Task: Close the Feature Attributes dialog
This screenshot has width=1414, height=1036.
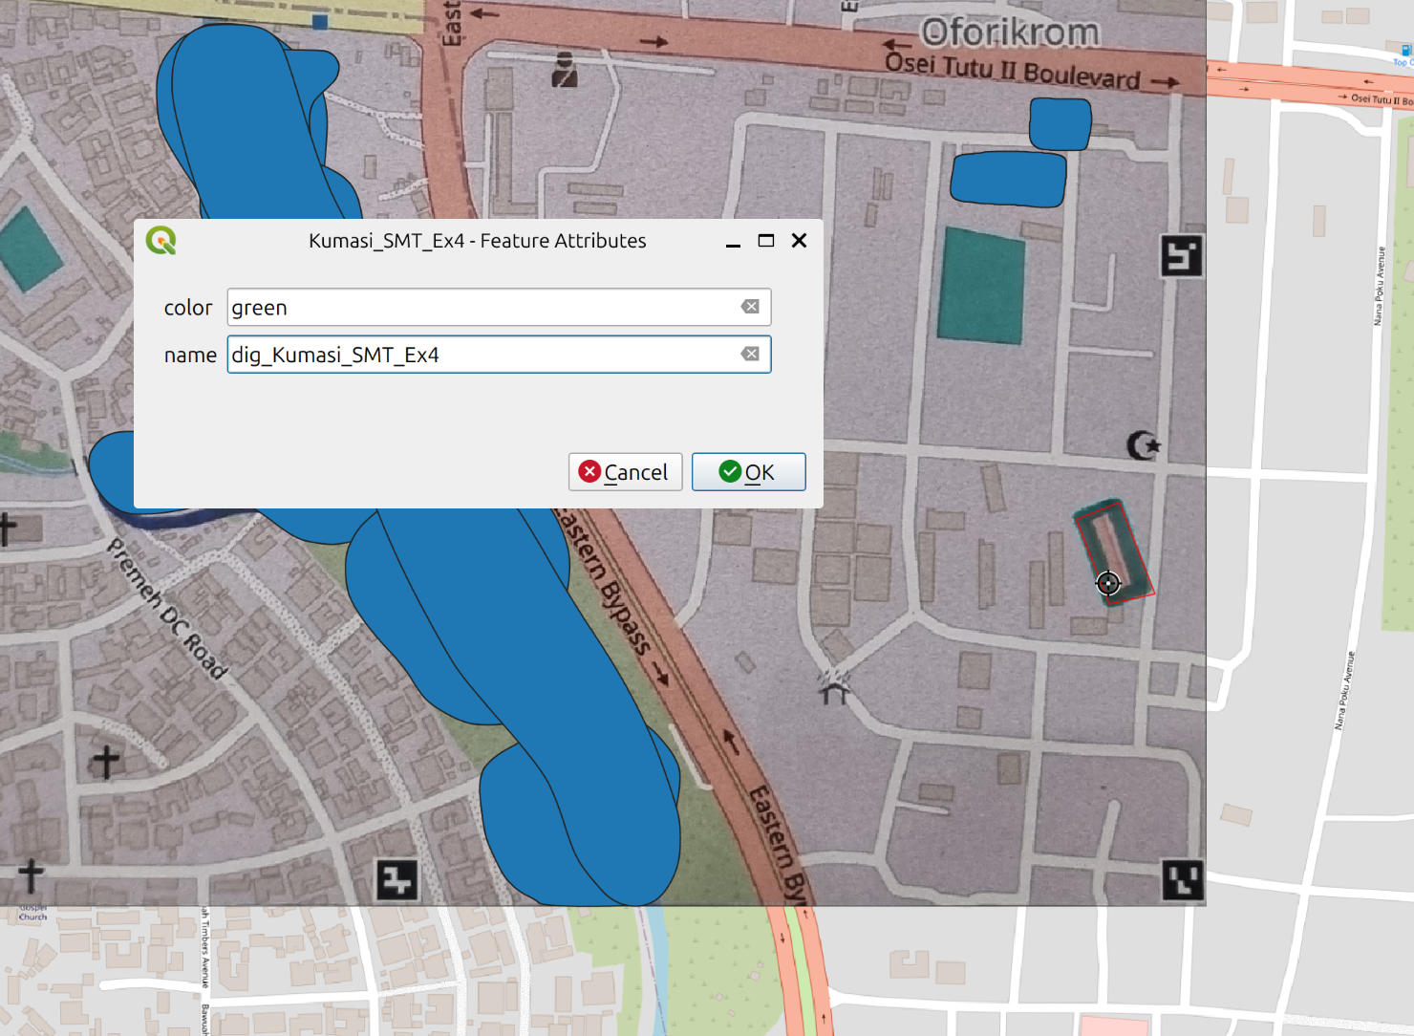Action: (x=799, y=241)
